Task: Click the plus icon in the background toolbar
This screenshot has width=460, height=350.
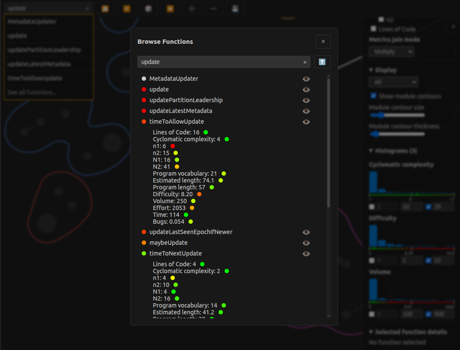Action: tap(192, 9)
